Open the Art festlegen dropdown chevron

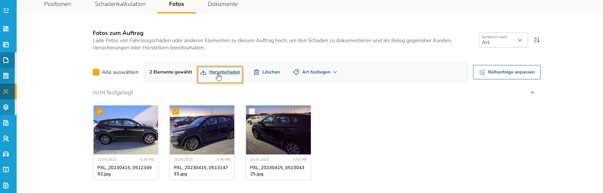(x=335, y=72)
